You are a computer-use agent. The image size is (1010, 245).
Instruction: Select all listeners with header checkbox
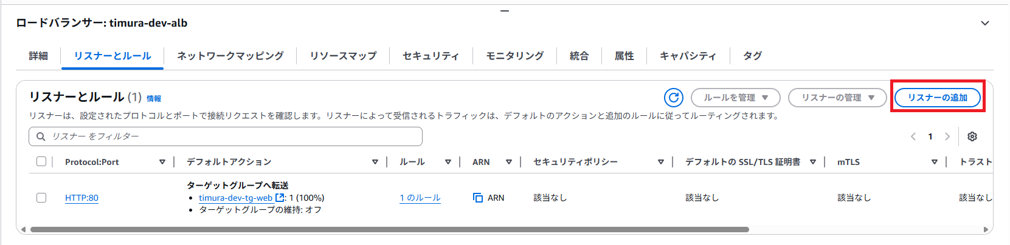pos(41,161)
